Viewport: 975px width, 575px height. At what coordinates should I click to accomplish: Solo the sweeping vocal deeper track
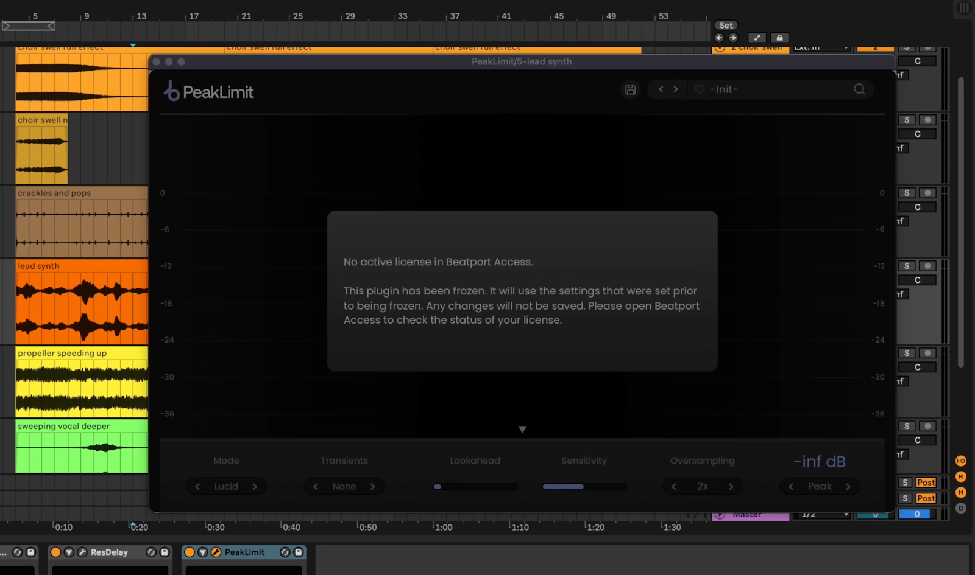point(907,426)
